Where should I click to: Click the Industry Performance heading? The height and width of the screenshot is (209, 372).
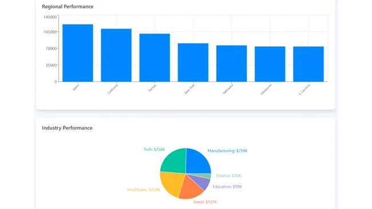point(67,128)
